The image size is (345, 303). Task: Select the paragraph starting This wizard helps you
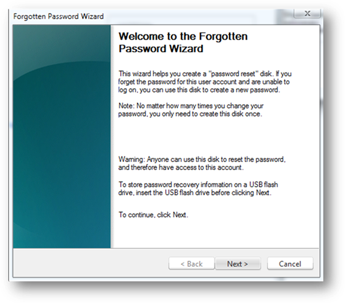pyautogui.click(x=205, y=82)
